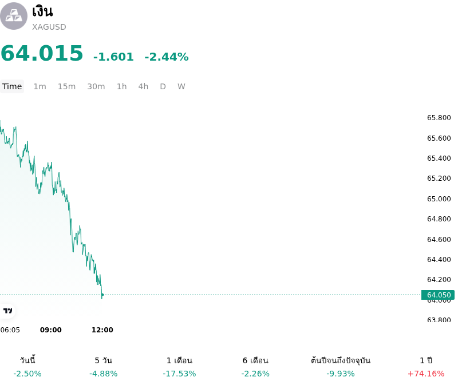Show today's range performance -2.50%
Screen dimensions: 458x385
27,367
